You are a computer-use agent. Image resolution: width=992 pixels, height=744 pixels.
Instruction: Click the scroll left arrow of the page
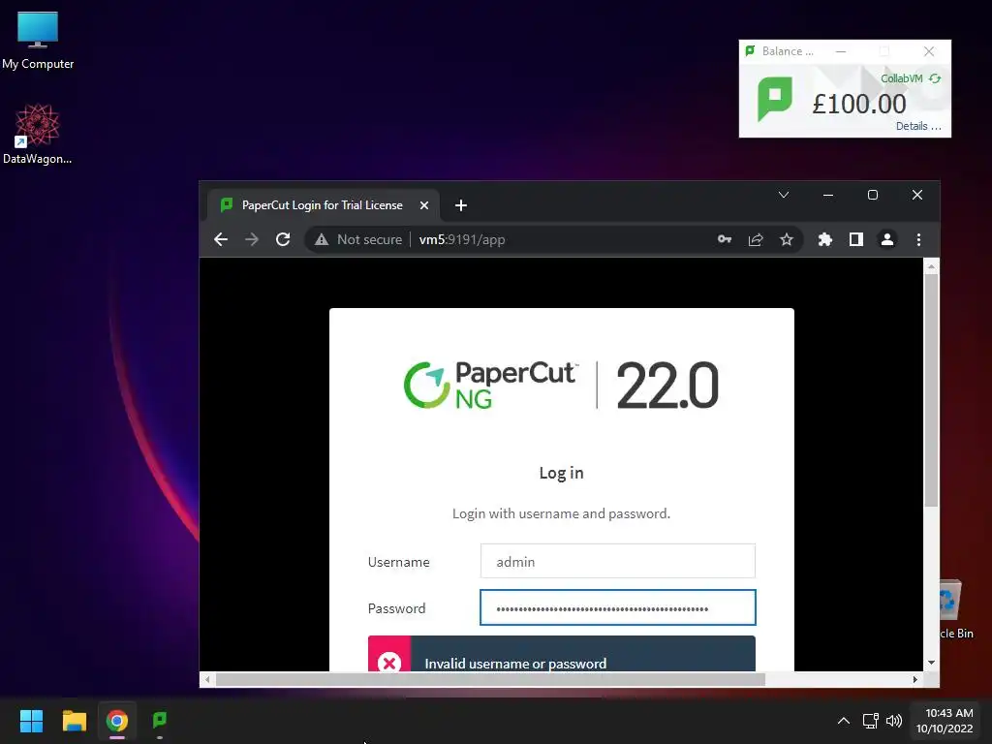[207, 679]
